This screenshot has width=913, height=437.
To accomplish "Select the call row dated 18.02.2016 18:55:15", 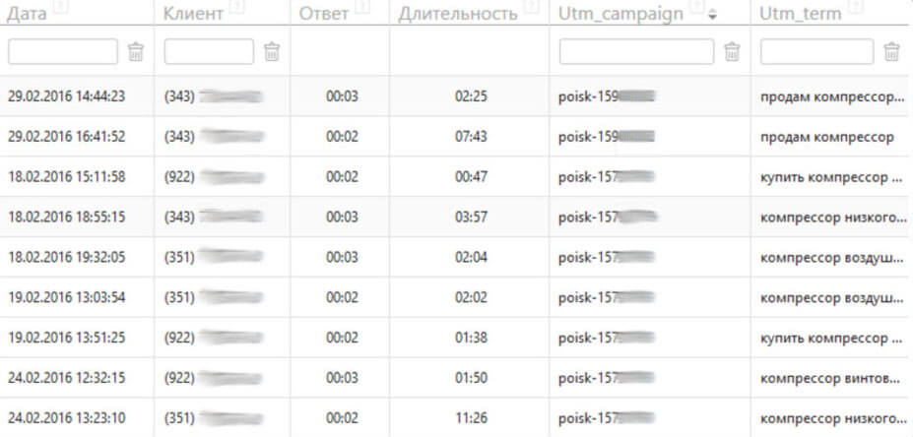I will click(x=457, y=218).
